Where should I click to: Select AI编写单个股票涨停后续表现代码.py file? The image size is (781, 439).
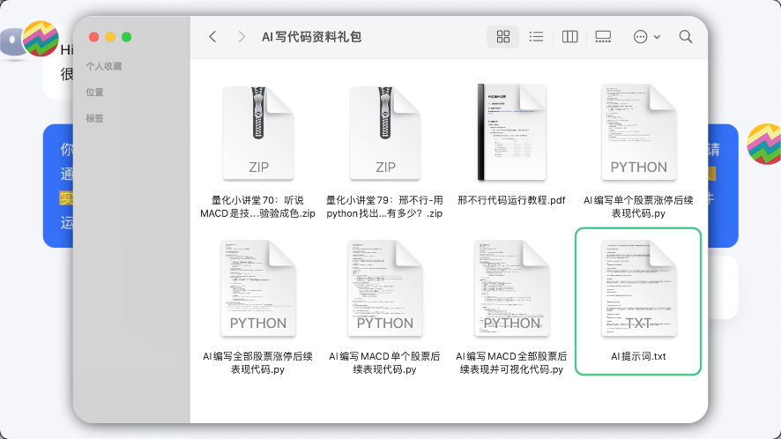(638, 132)
